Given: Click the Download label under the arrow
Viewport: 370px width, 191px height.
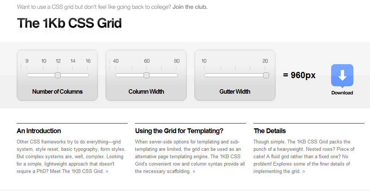Looking at the screenshot, I should [x=342, y=93].
